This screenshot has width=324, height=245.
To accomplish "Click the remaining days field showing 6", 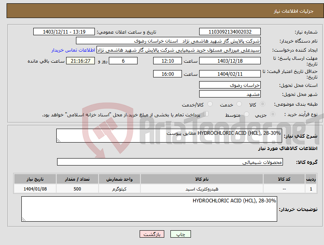I will [123, 61].
